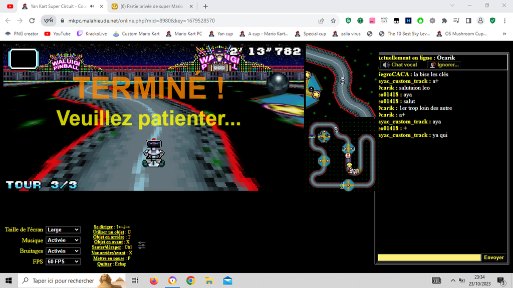Viewport: 513px width, 288px height.
Task: Click the green checkmark shield icon
Action: tap(492, 20)
